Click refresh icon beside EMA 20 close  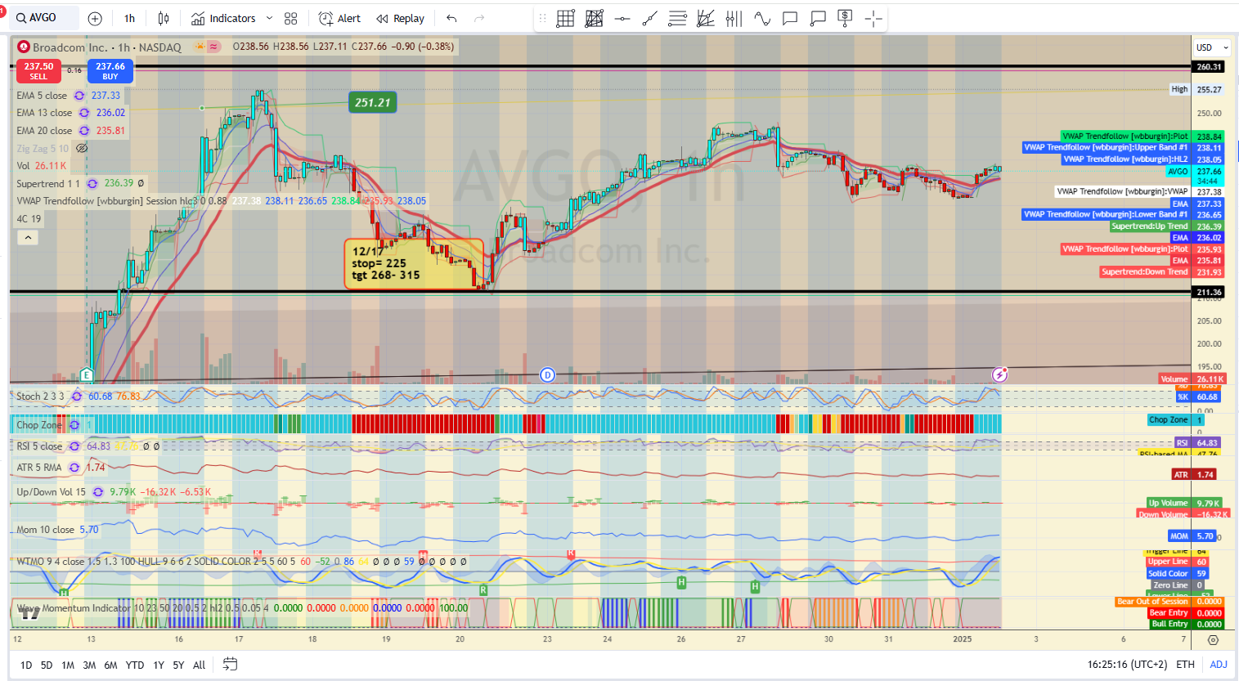coord(84,131)
